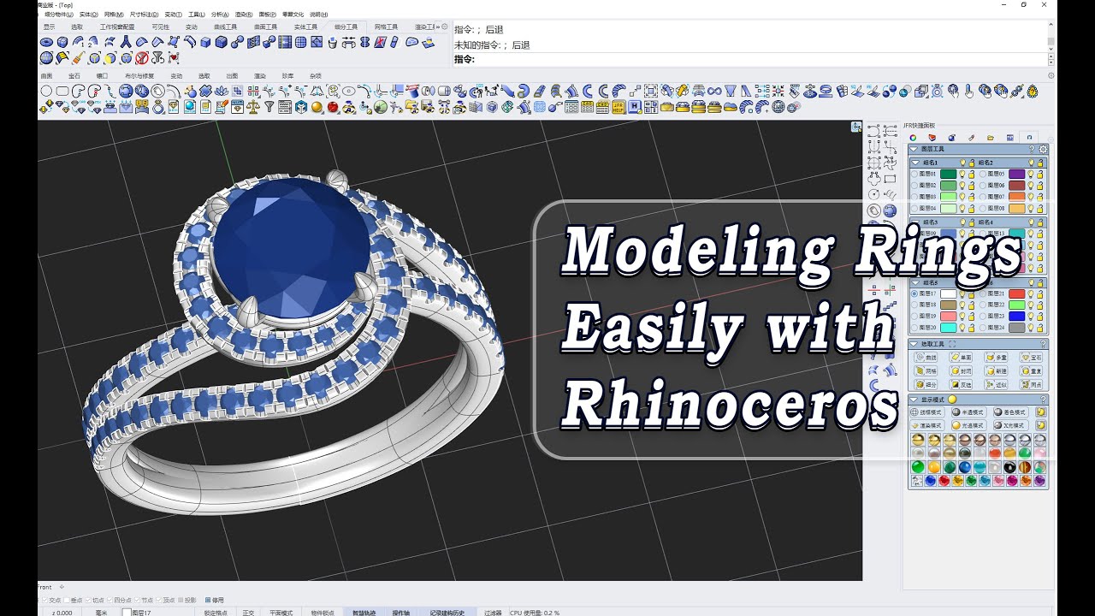Click the 线框模式 display mode button
The width and height of the screenshot is (1095, 616).
coord(927,412)
